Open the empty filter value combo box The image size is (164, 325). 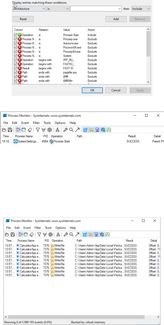pos(96,9)
